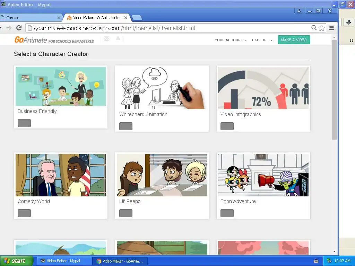Click the Video Infographics title text
The width and height of the screenshot is (355, 266).
click(241, 114)
